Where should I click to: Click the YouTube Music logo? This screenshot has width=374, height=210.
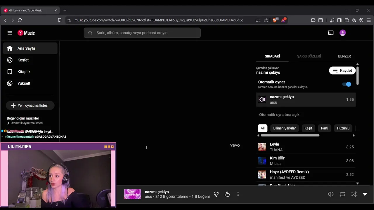point(26,33)
